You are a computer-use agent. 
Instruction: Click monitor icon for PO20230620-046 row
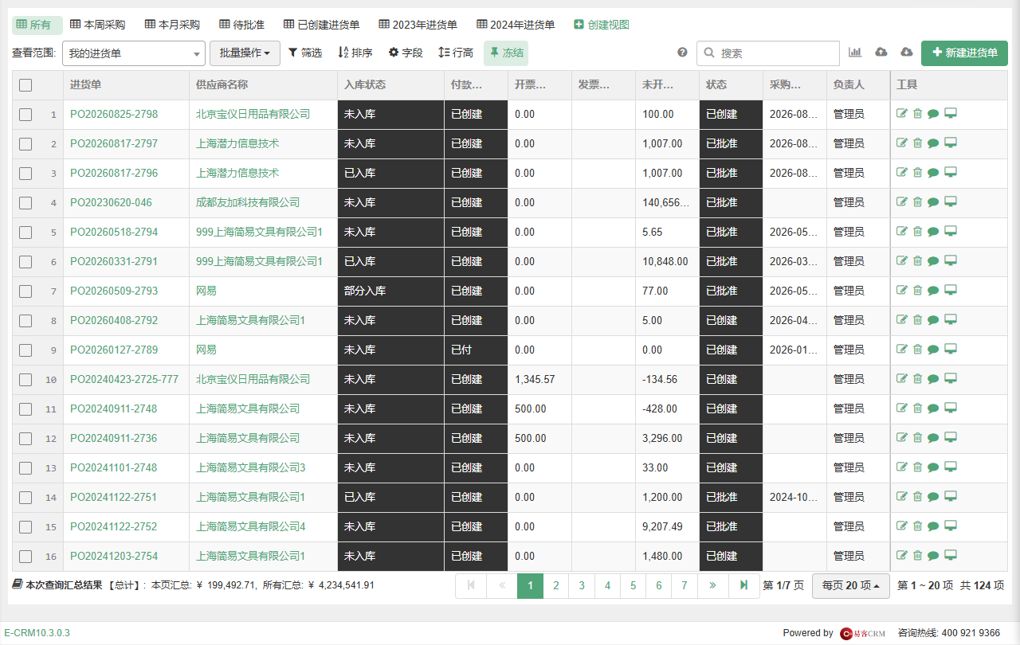point(951,202)
